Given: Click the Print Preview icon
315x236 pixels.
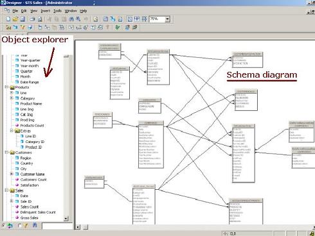Looking at the screenshot, I should pos(40,19).
